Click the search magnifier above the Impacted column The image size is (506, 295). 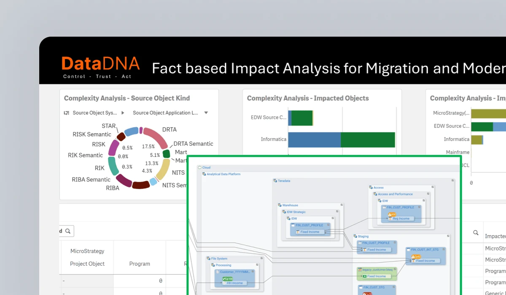pyautogui.click(x=476, y=233)
